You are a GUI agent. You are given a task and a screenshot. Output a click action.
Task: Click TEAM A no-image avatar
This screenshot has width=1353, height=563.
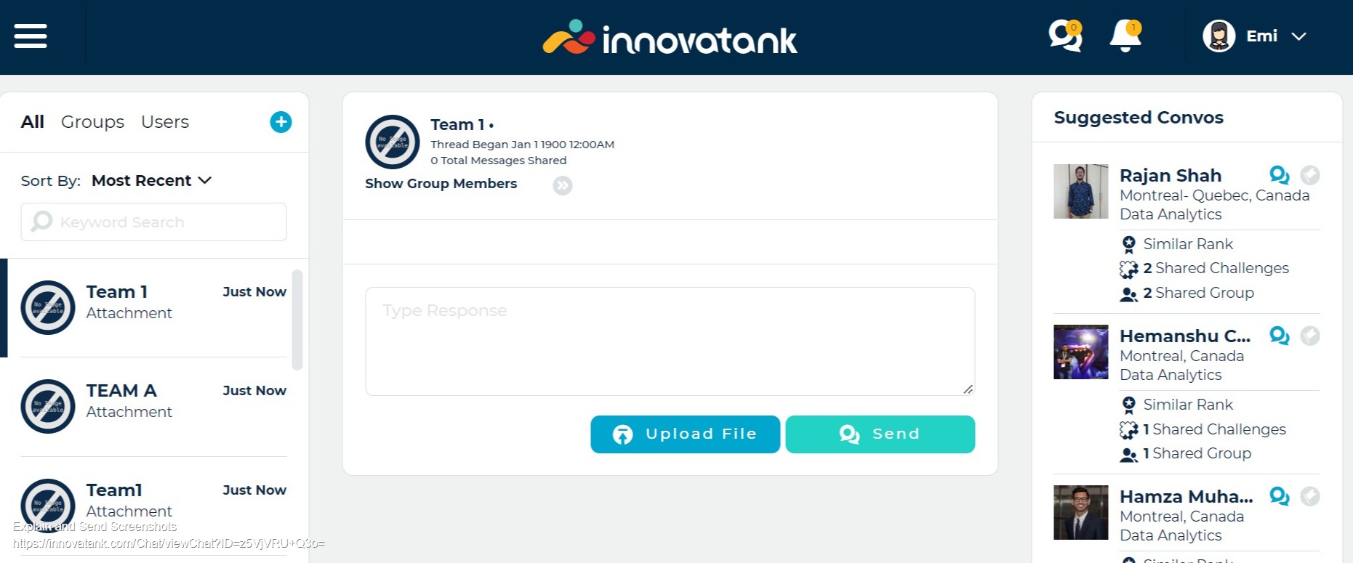(48, 406)
